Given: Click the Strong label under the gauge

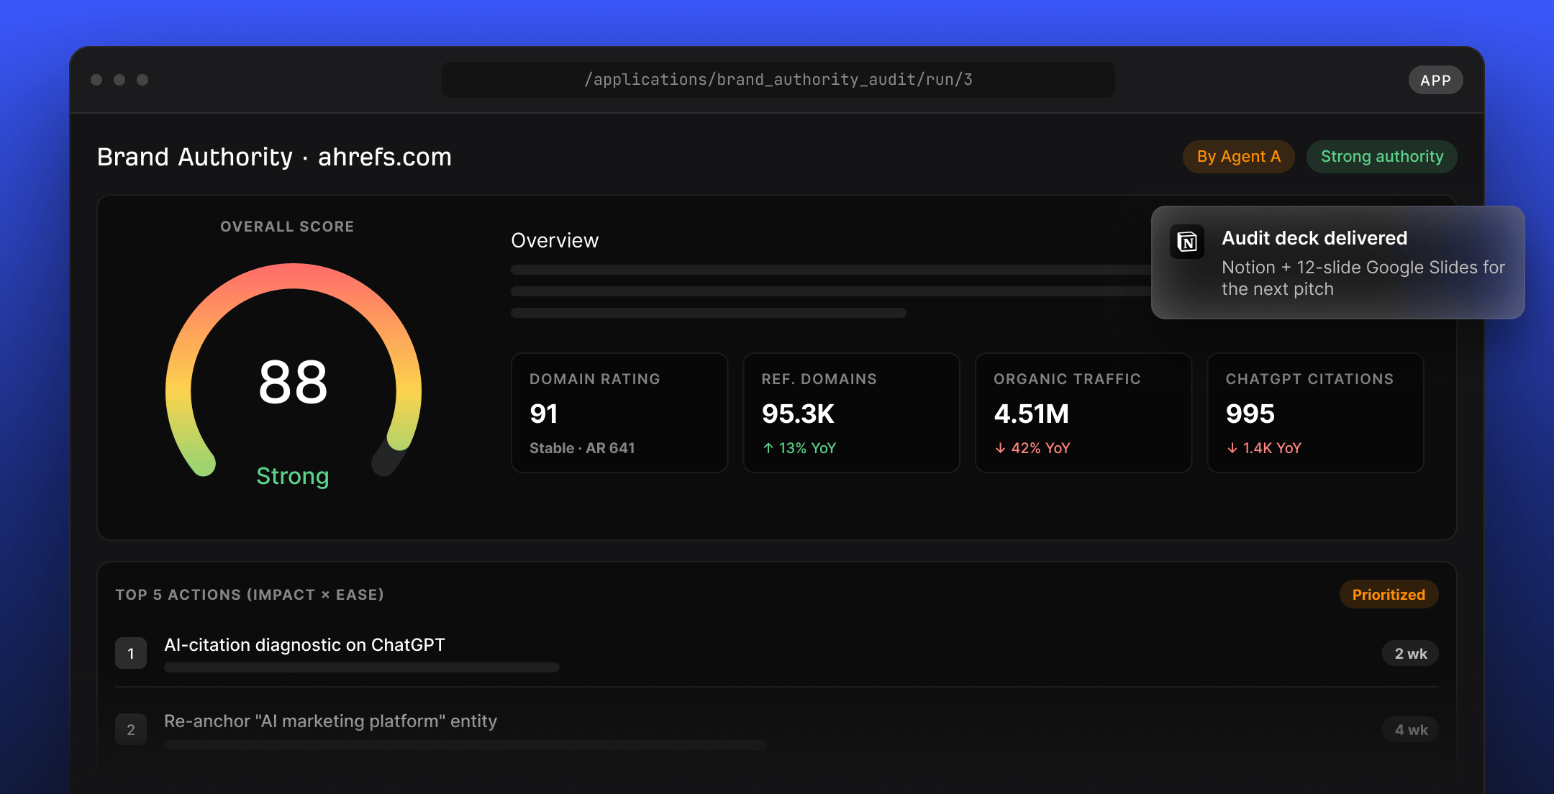Looking at the screenshot, I should 293,476.
